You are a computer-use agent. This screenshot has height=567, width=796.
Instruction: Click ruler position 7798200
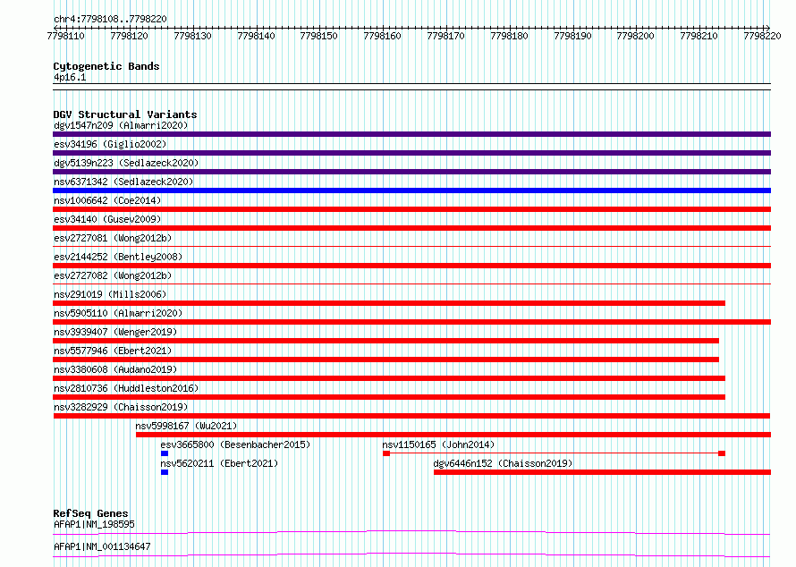click(636, 36)
